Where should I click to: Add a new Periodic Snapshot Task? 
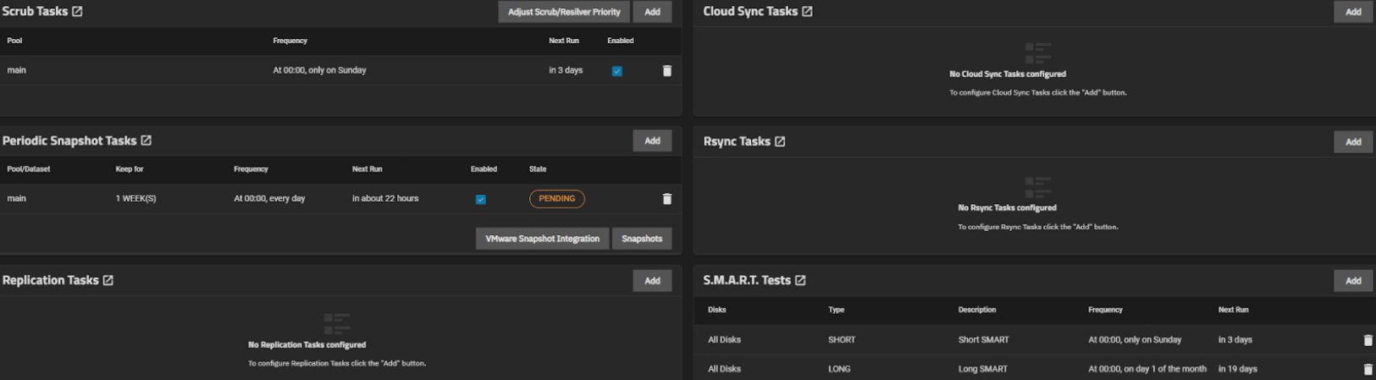pyautogui.click(x=652, y=140)
